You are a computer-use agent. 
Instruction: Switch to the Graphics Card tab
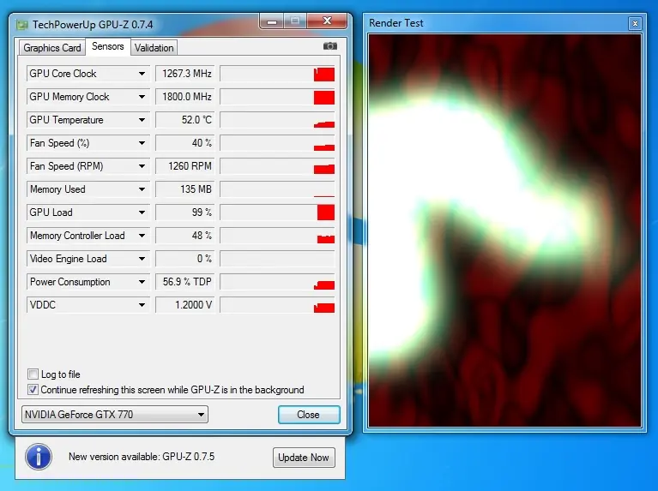tap(52, 48)
